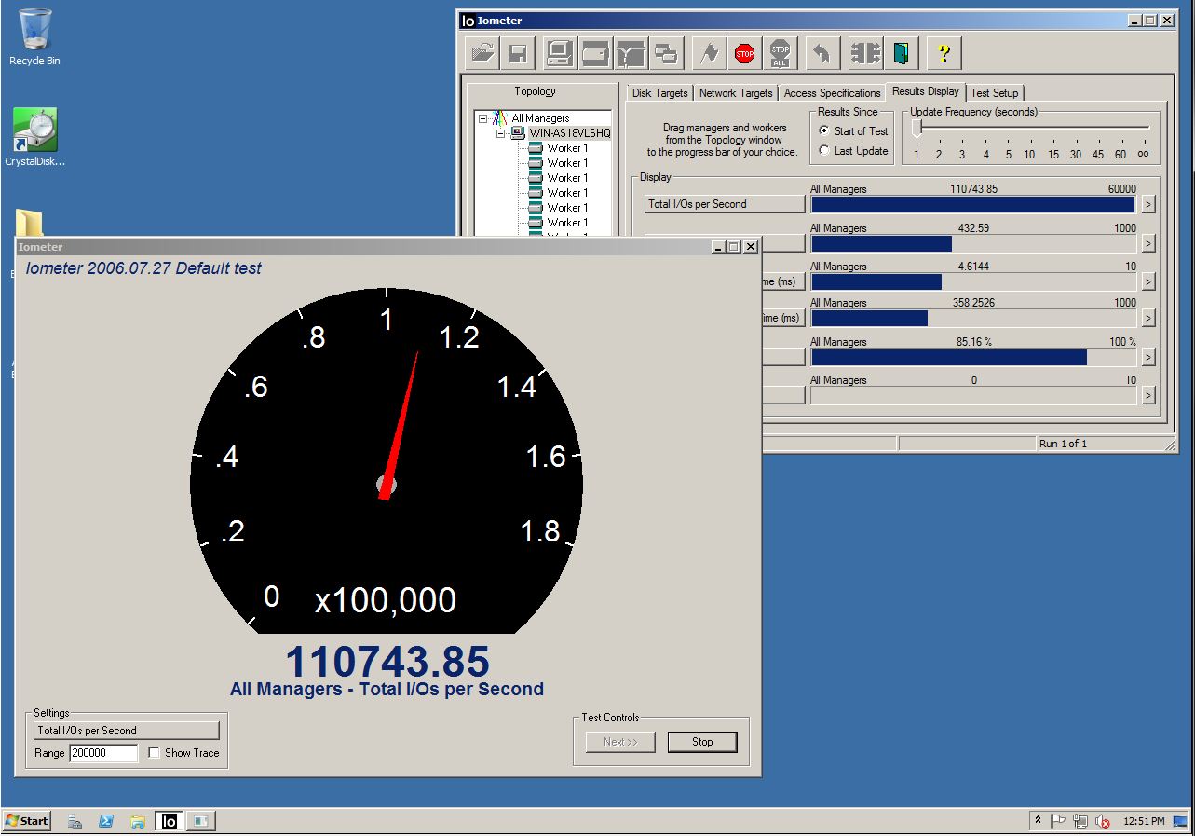Select the Results Display tab
This screenshot has width=1195, height=836.
point(925,91)
